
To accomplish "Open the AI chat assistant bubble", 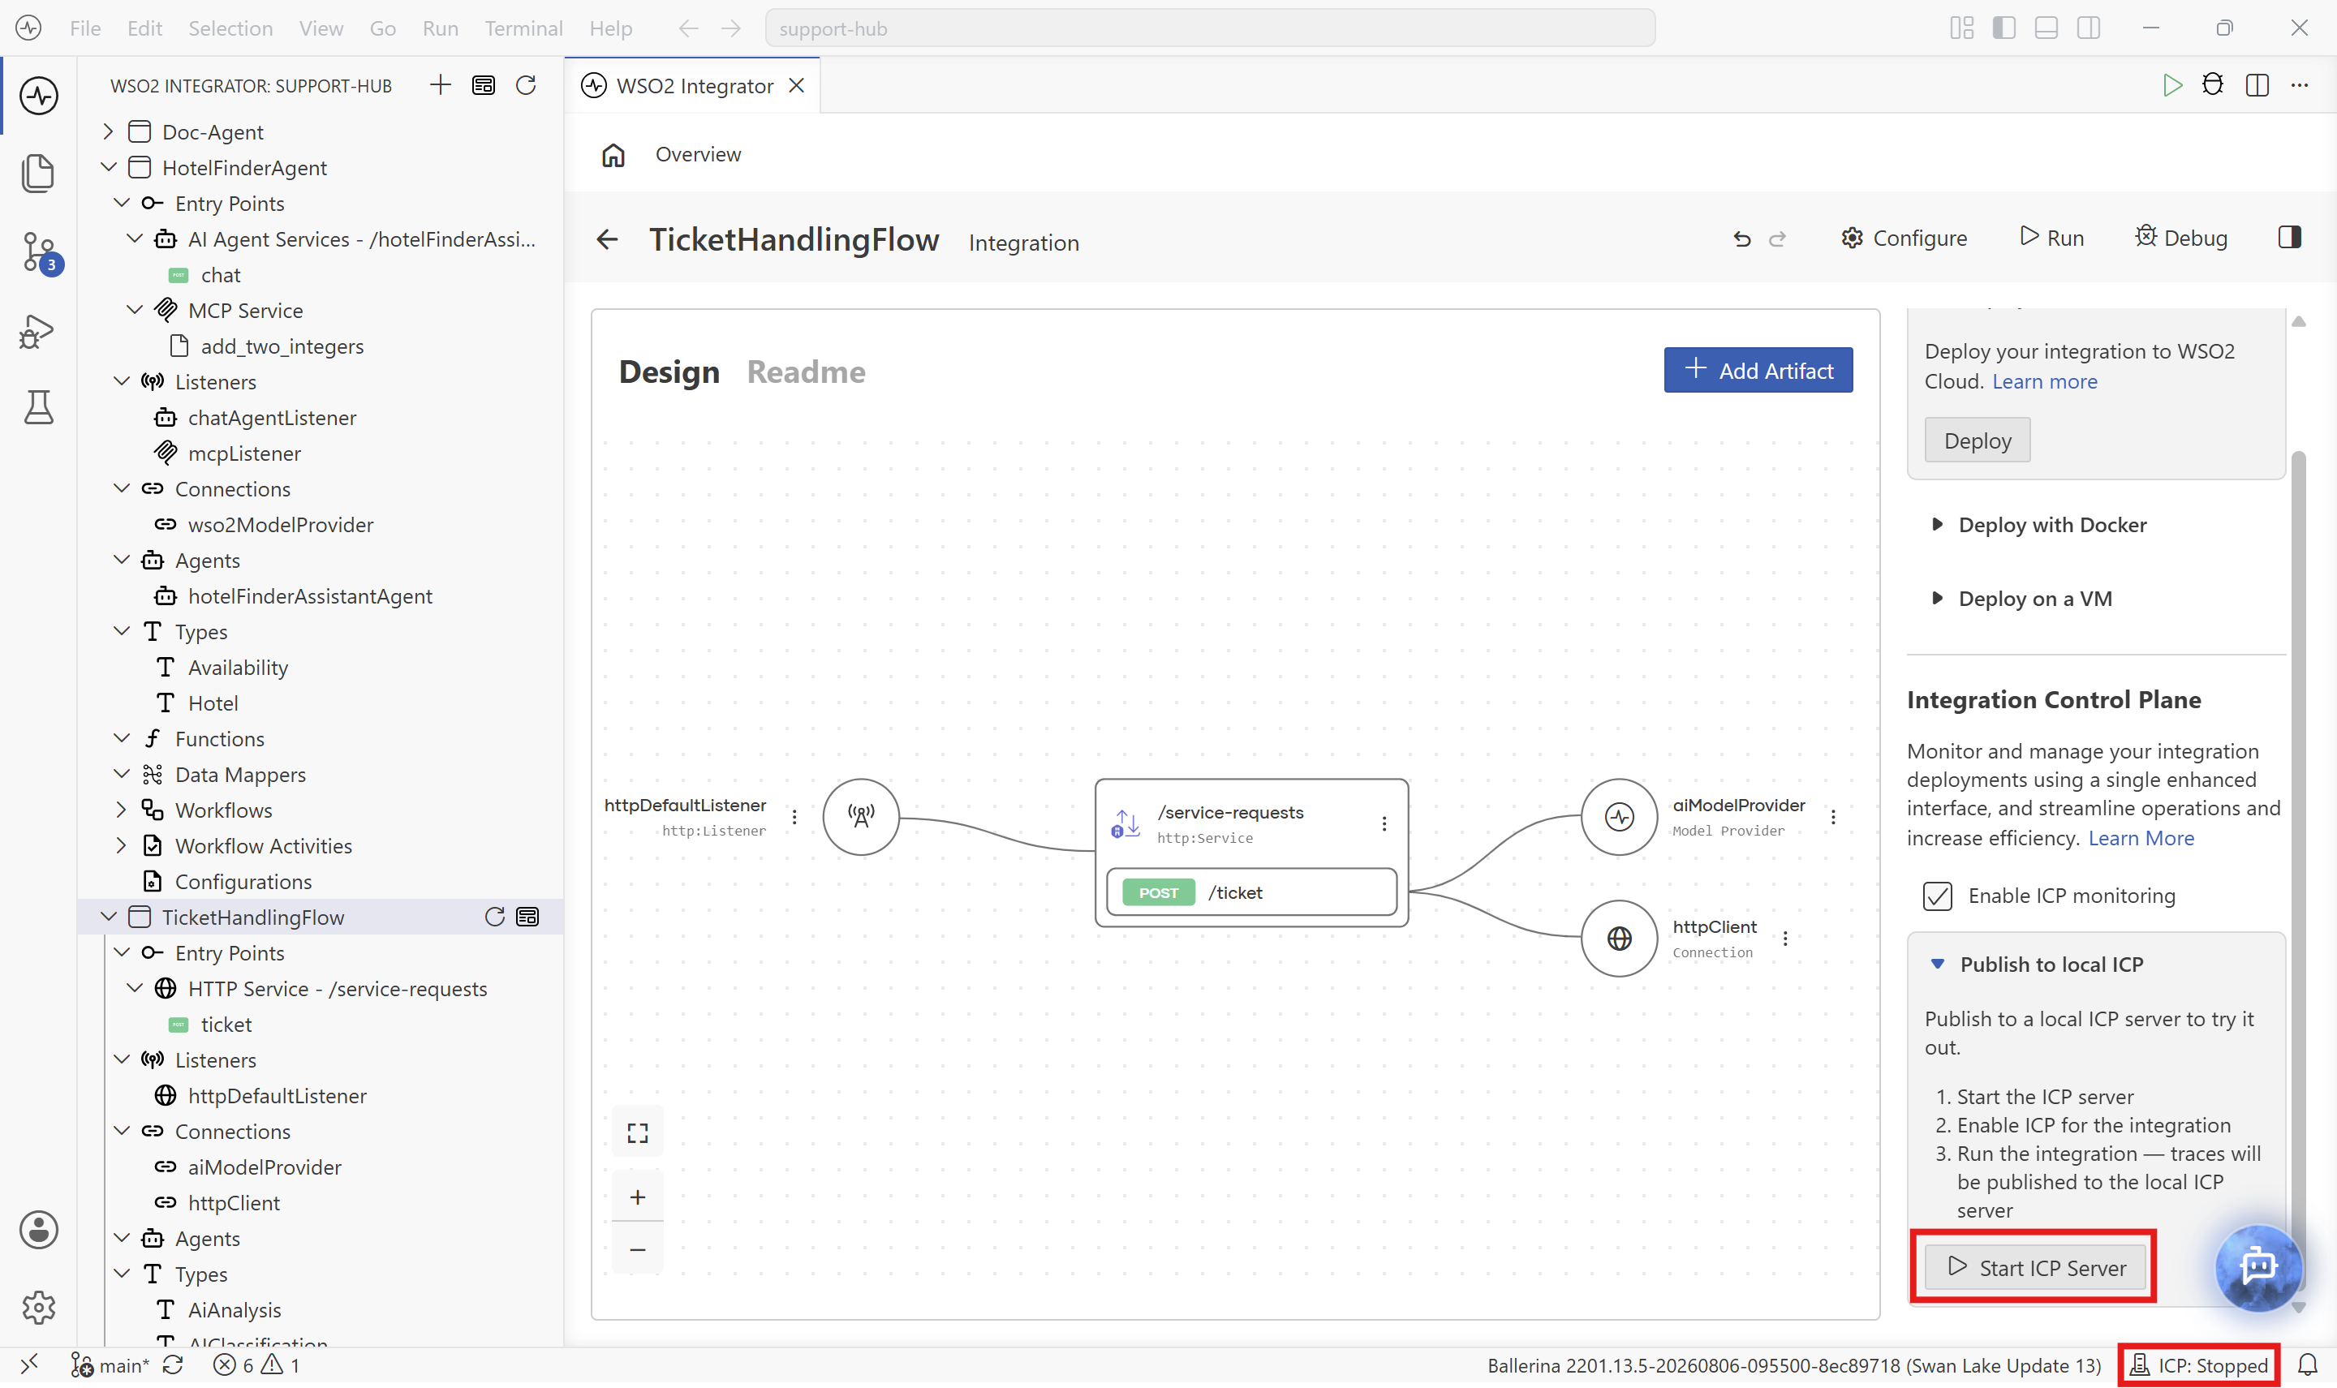I will tap(2257, 1267).
